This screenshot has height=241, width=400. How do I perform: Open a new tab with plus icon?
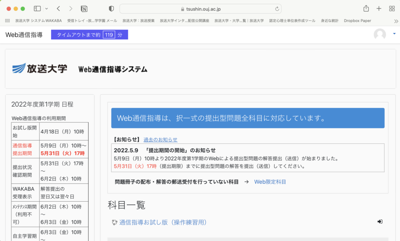(x=379, y=9)
